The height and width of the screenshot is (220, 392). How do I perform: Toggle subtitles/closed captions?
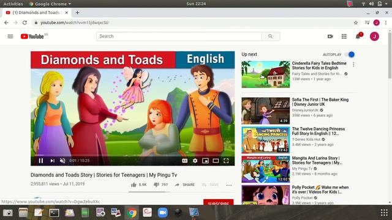click(x=185, y=161)
